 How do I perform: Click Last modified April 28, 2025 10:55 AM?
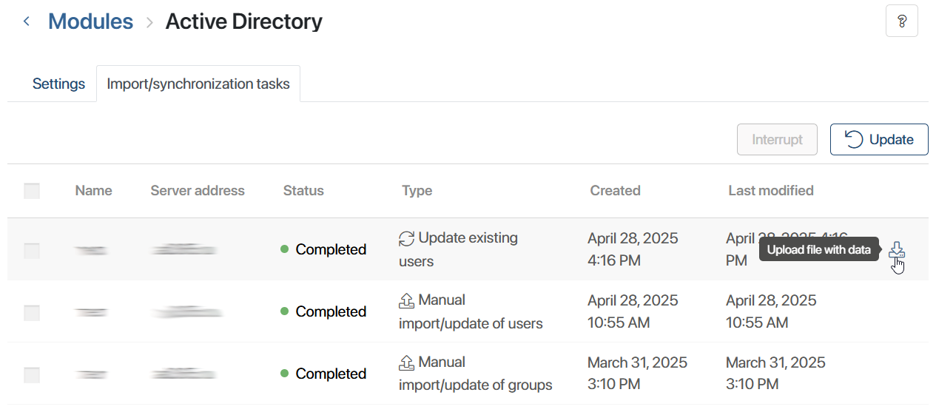click(771, 311)
